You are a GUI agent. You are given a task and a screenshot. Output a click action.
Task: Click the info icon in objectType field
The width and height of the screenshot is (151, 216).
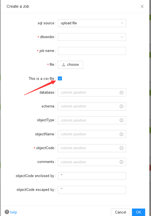click(x=121, y=120)
